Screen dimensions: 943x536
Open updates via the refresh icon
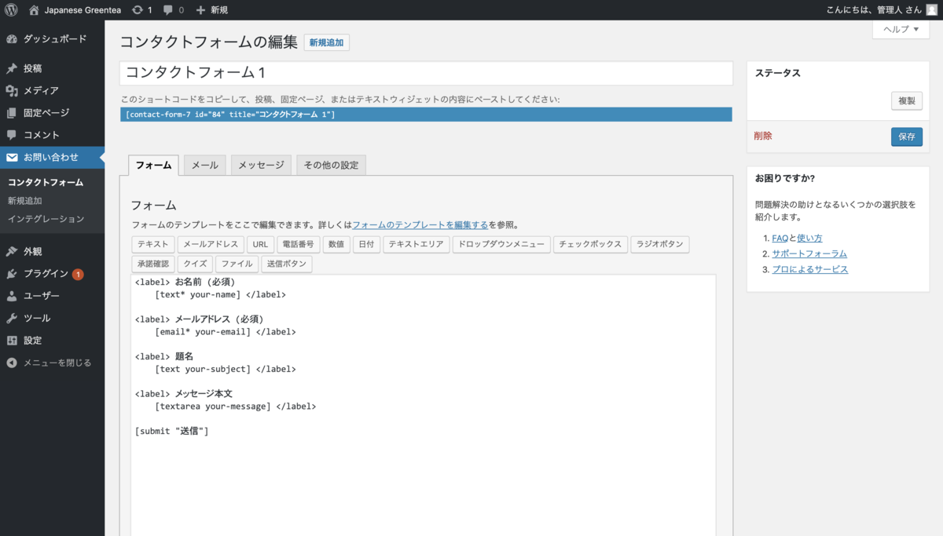point(138,10)
